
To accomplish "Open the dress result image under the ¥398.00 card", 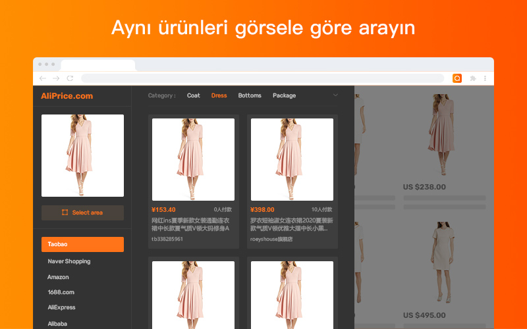I will (292, 295).
